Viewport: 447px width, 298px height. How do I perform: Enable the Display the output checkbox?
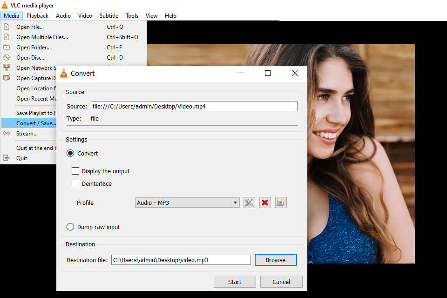75,171
